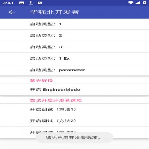Tap the battery charging icon

(145, 3)
